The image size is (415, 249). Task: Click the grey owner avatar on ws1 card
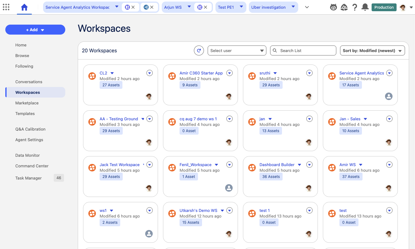click(149, 234)
